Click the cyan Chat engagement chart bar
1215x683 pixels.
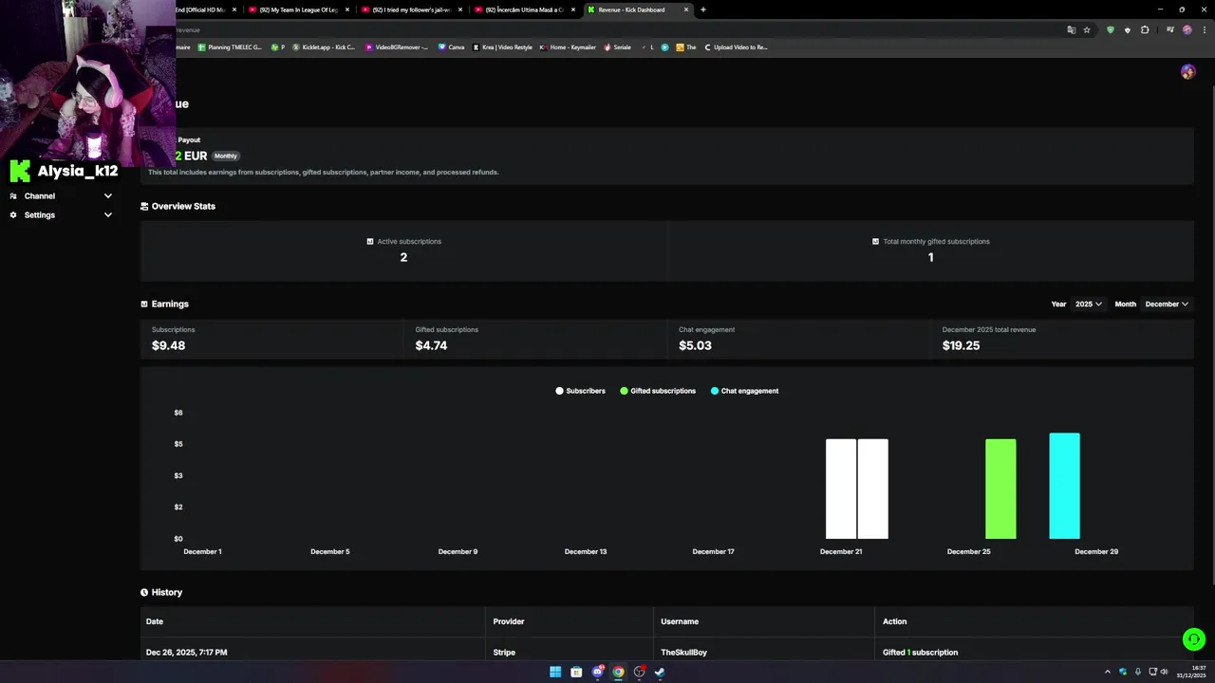coord(1064,486)
